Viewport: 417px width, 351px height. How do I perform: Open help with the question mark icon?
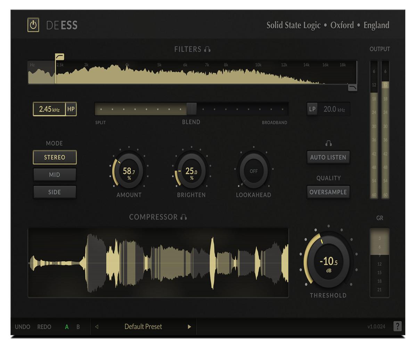coord(398,326)
